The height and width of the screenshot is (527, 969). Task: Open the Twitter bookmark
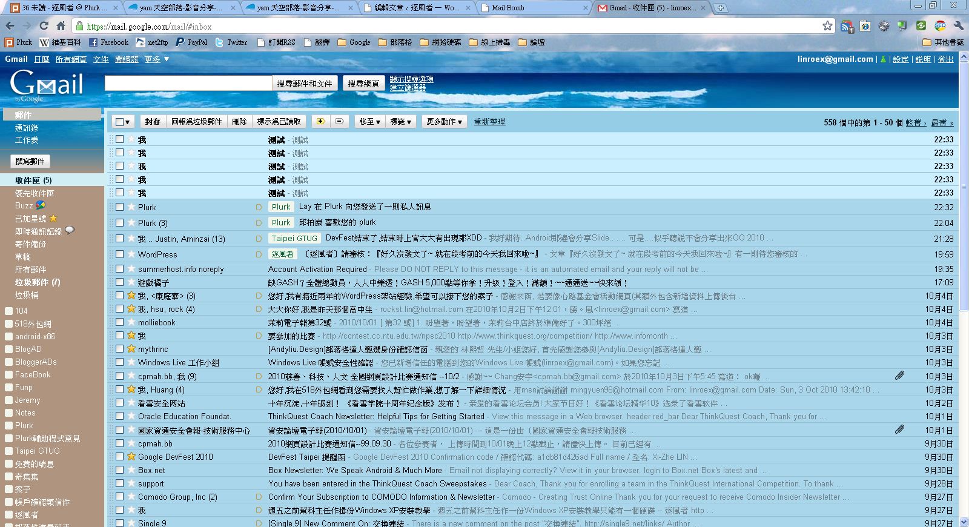tap(231, 42)
